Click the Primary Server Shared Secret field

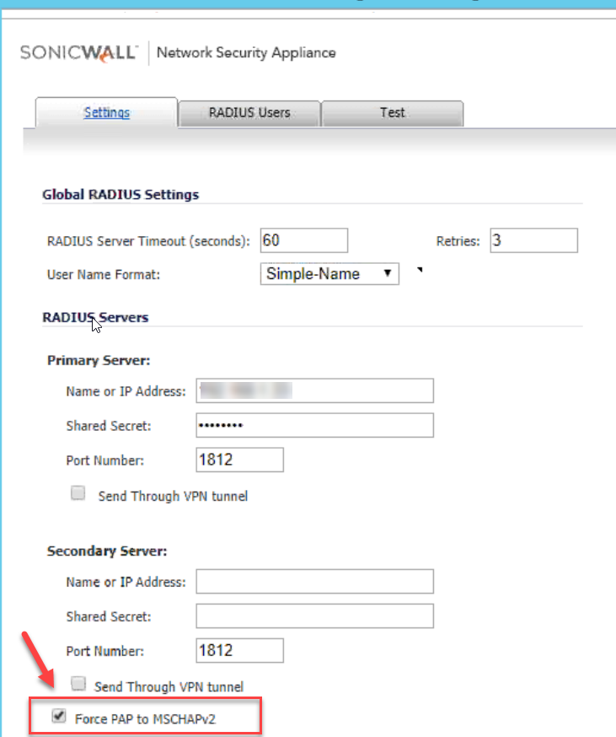[x=314, y=425]
